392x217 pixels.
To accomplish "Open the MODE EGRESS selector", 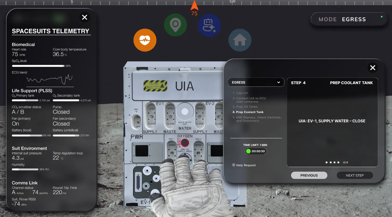I will coord(349,19).
